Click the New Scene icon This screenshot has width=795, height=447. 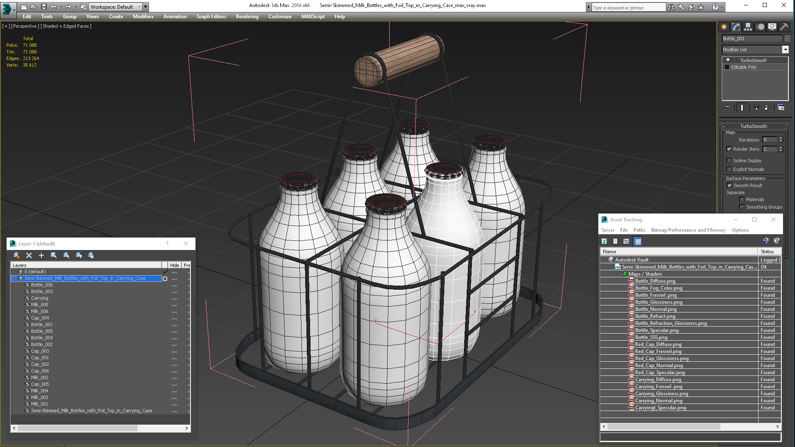tap(24, 7)
